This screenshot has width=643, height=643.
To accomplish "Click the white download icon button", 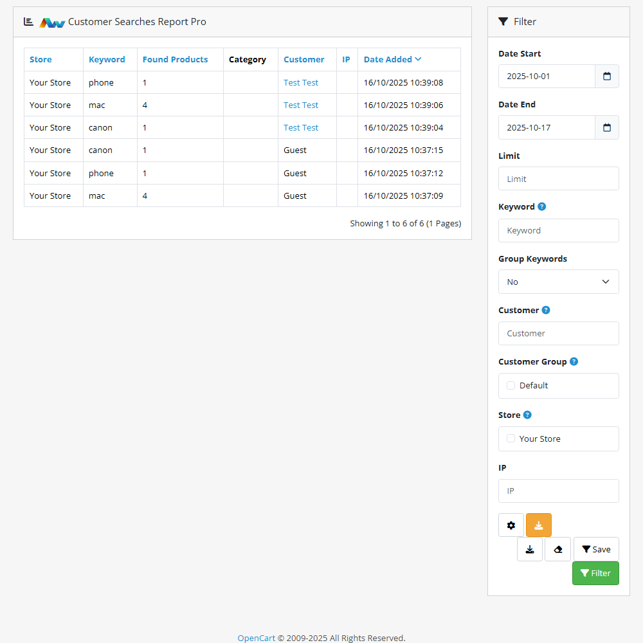I will coord(530,550).
